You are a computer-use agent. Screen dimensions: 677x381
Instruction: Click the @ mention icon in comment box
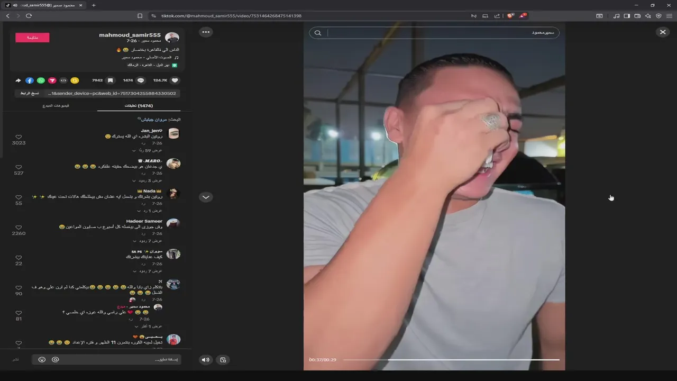click(x=55, y=359)
